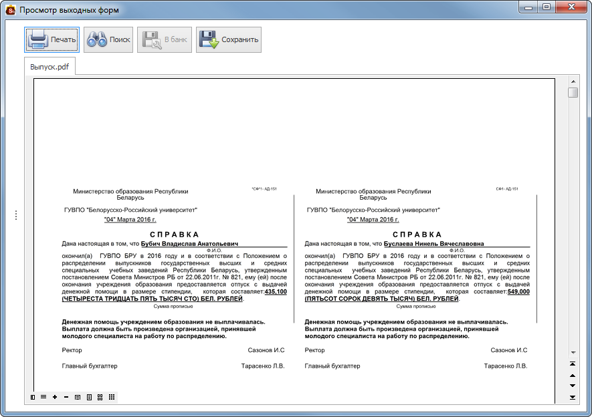Image resolution: width=592 pixels, height=417 pixels.
Task: Go to the previous page arrow
Action: coord(573,376)
